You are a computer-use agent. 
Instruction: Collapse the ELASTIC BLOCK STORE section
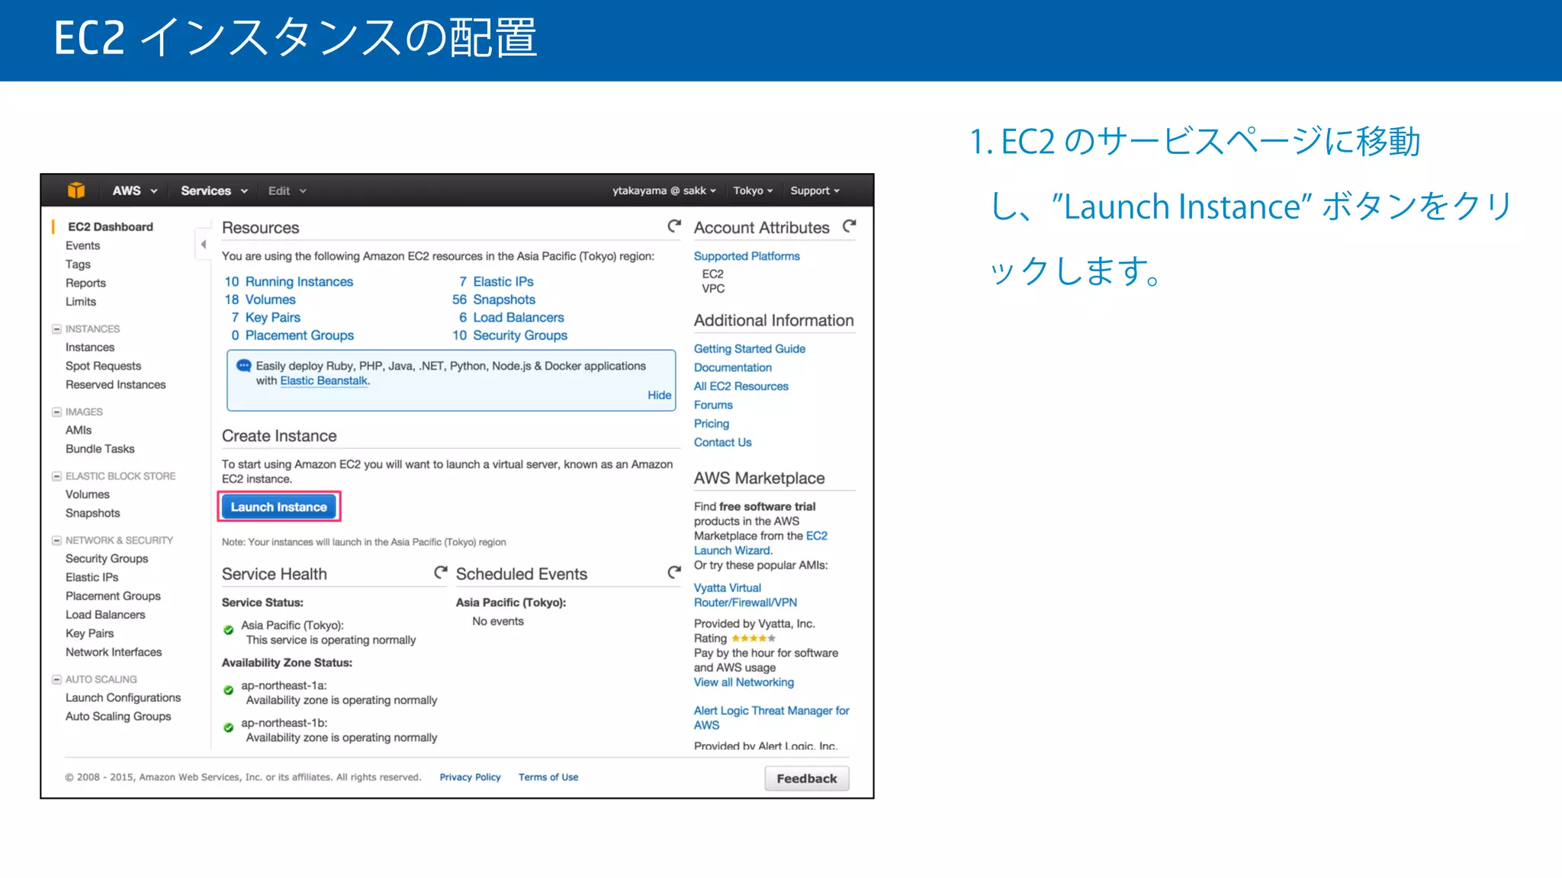pos(56,476)
